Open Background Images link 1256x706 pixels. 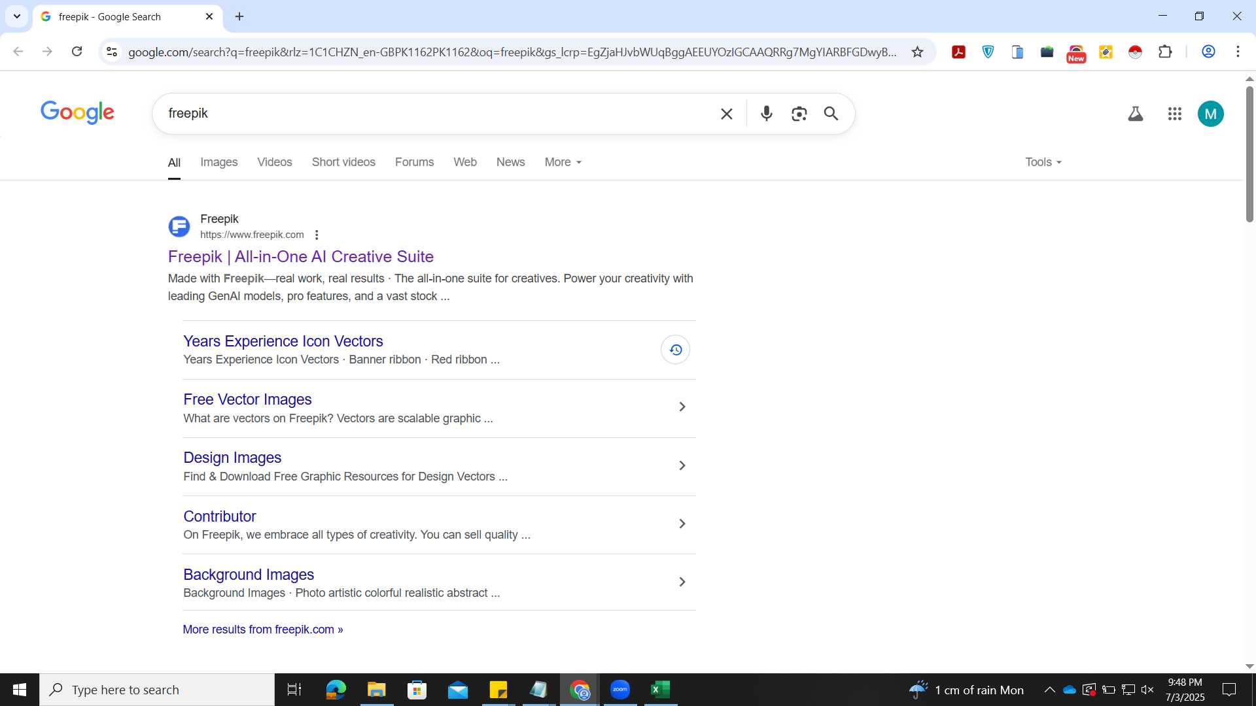[x=249, y=575]
